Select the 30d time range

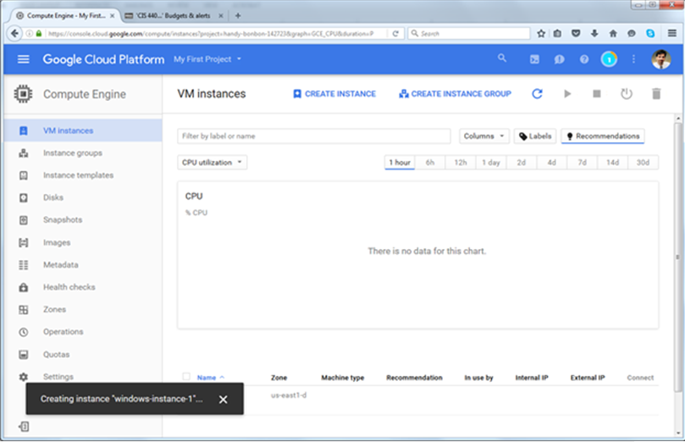click(x=643, y=163)
